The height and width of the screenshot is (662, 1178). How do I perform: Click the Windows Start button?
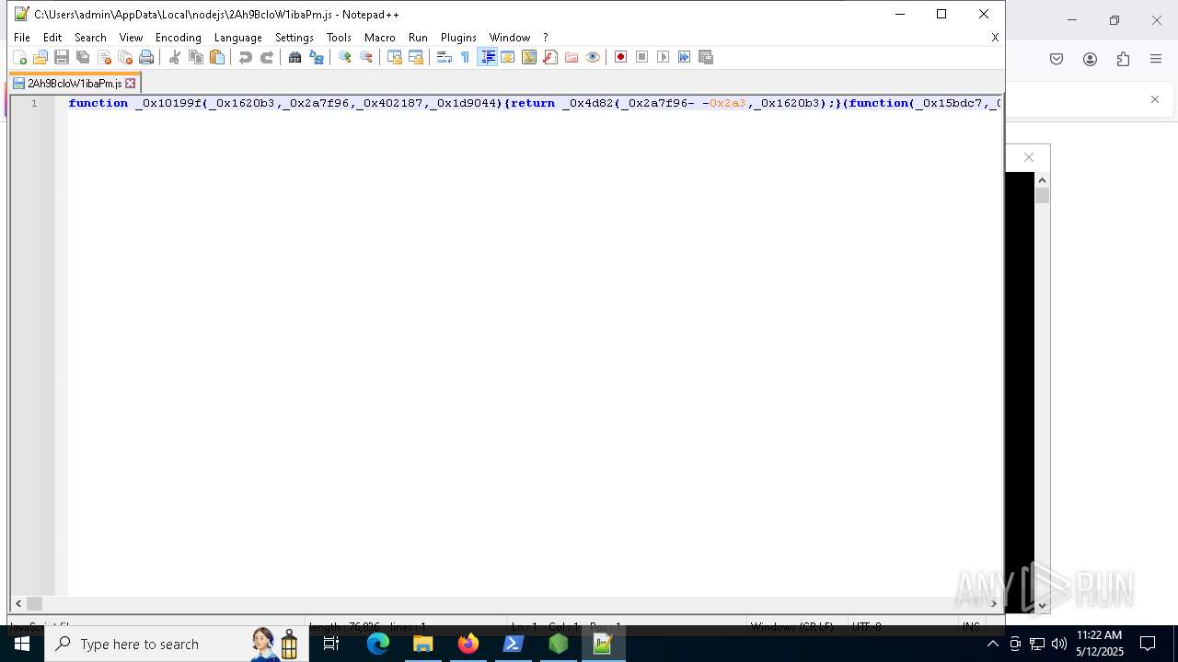coord(22,644)
